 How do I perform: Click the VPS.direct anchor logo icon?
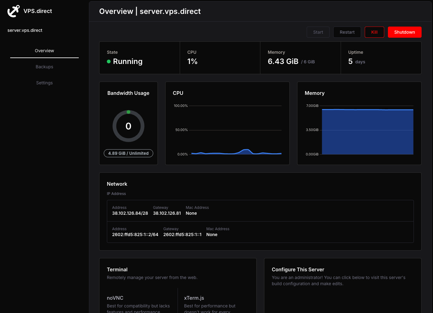click(14, 11)
